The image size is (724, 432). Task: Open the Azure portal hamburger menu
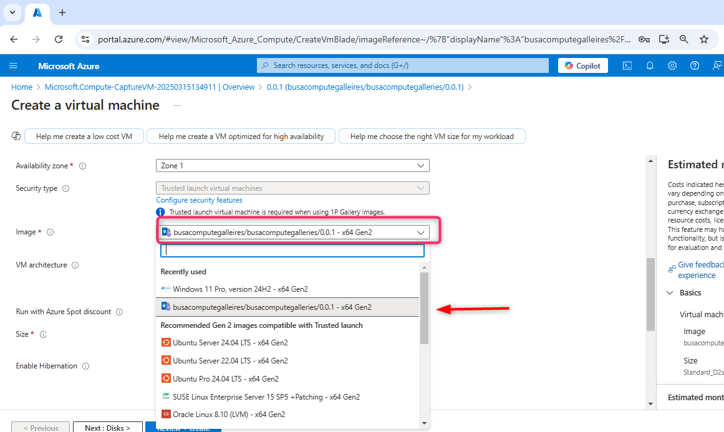13,65
